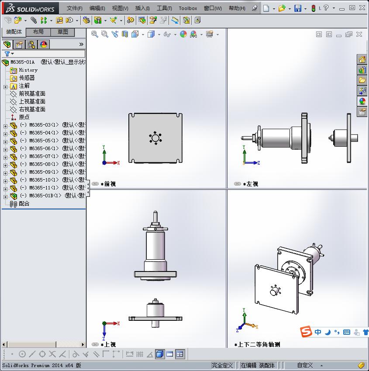This screenshot has height=371, width=369.
Task: Open SolidWorks Resources home icon
Action: coord(362,60)
